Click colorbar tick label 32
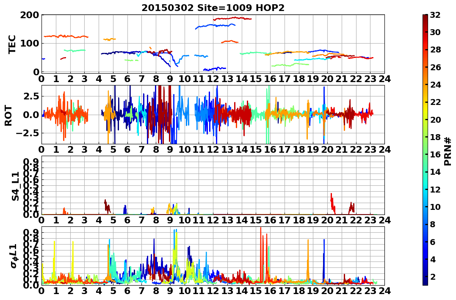456x300 pixels. click(435, 15)
